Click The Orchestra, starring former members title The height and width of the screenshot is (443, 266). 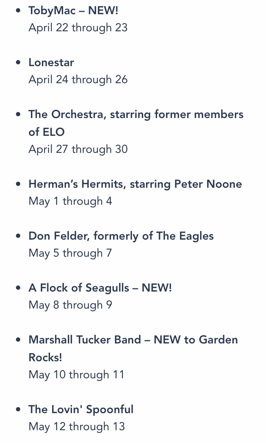click(x=136, y=114)
